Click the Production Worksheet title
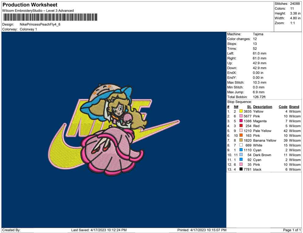This screenshot has width=303, height=233. tap(30, 5)
